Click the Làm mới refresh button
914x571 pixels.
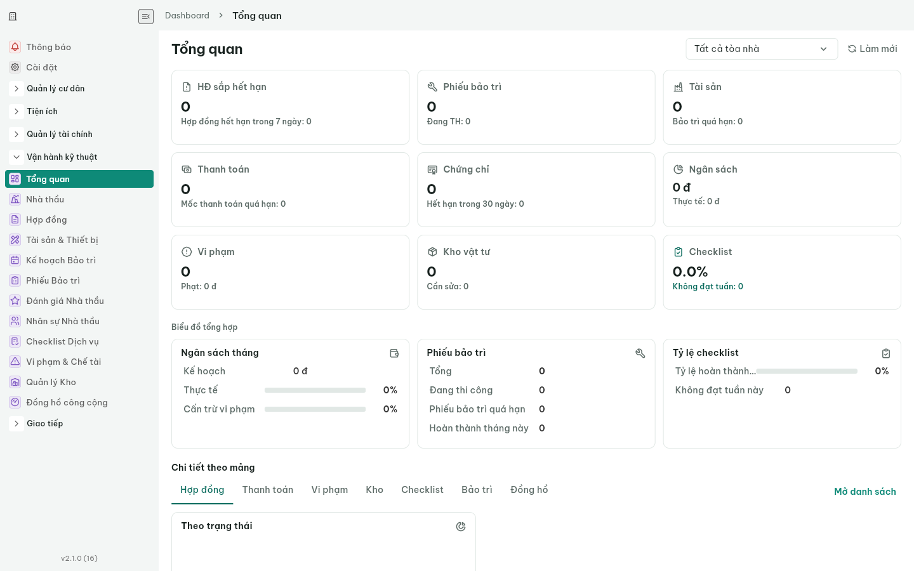873,49
